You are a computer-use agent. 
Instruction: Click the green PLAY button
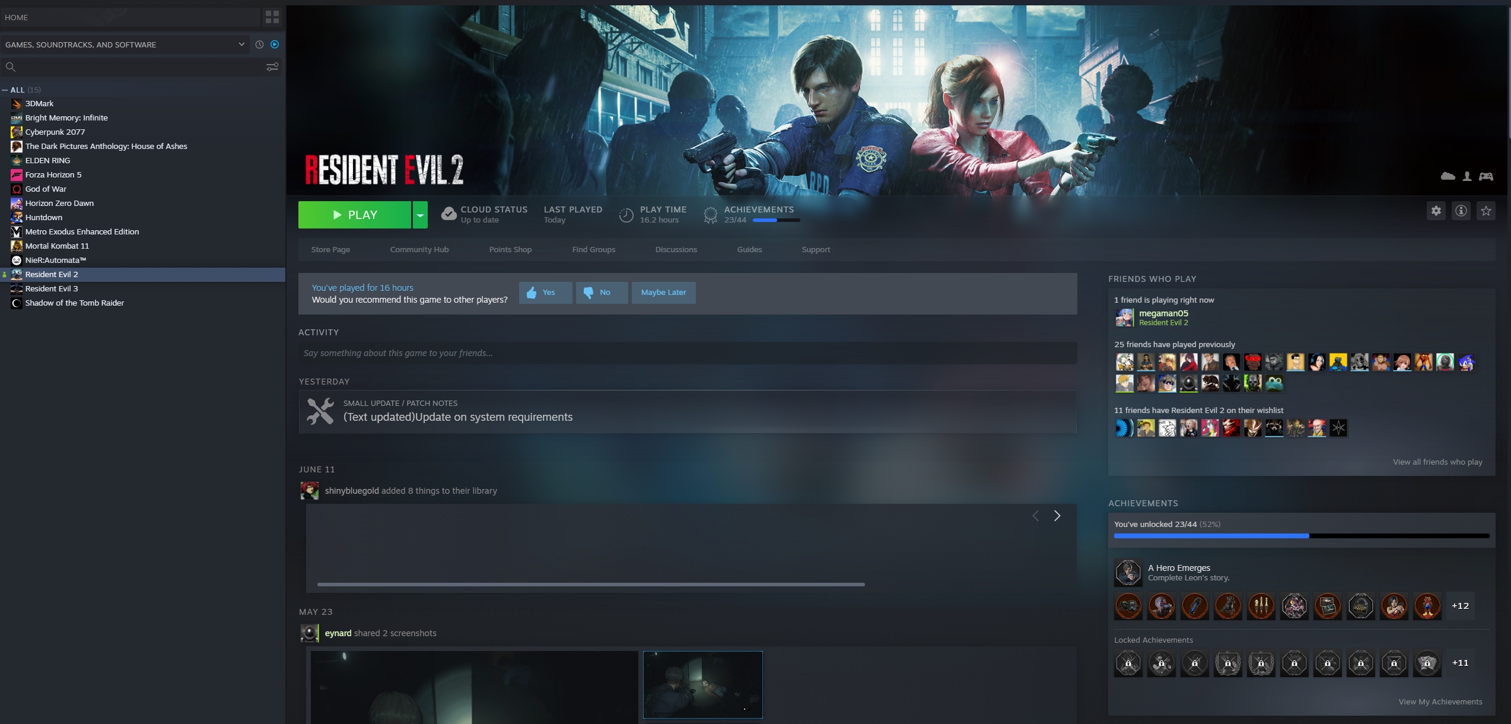354,215
